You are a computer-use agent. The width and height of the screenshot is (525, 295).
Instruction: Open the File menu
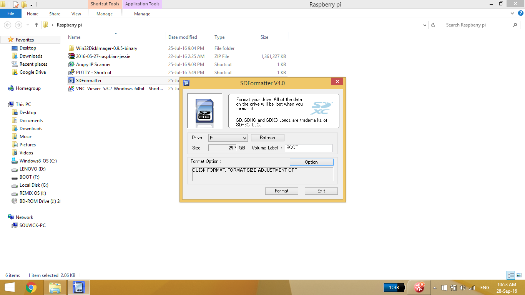[x=11, y=13]
